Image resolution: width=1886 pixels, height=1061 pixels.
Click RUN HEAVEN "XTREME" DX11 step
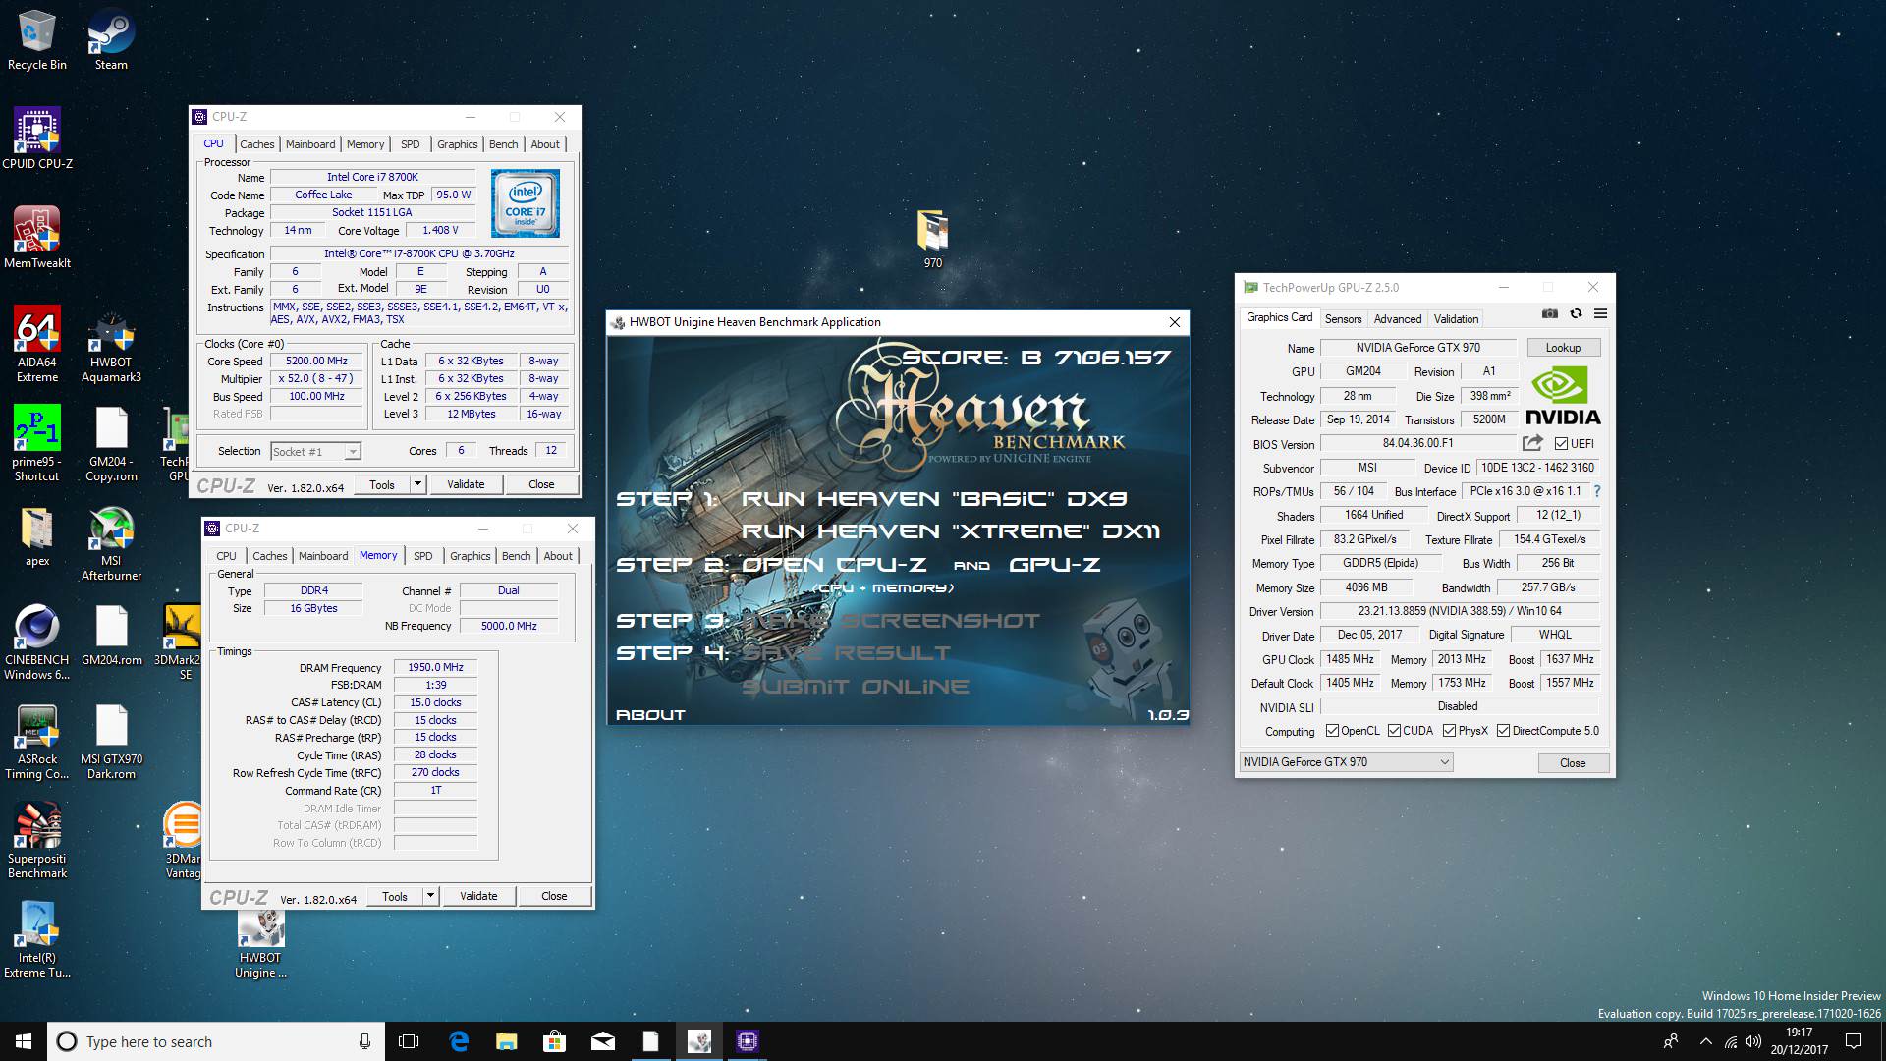pyautogui.click(x=951, y=531)
